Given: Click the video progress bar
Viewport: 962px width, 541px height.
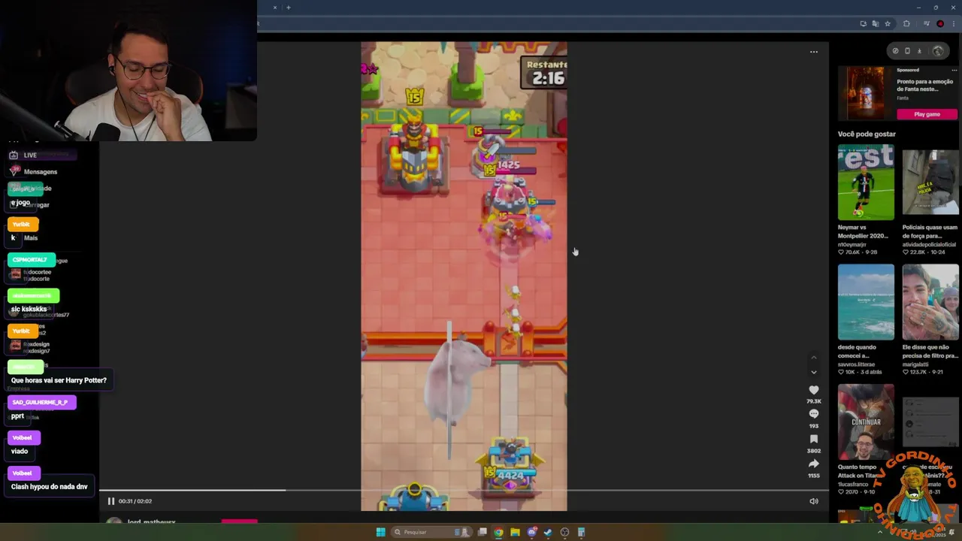Looking at the screenshot, I should click(x=464, y=491).
